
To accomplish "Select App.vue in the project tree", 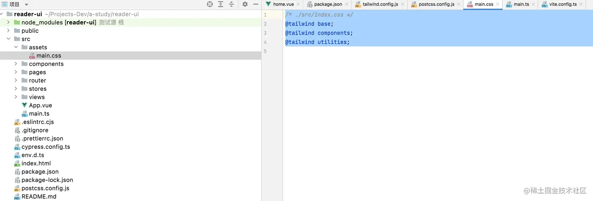I will pos(40,105).
